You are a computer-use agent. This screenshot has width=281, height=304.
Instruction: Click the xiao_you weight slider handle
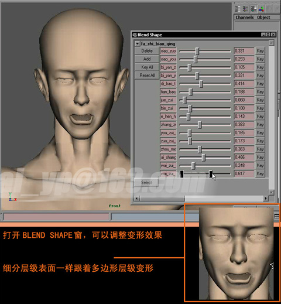[195, 59]
